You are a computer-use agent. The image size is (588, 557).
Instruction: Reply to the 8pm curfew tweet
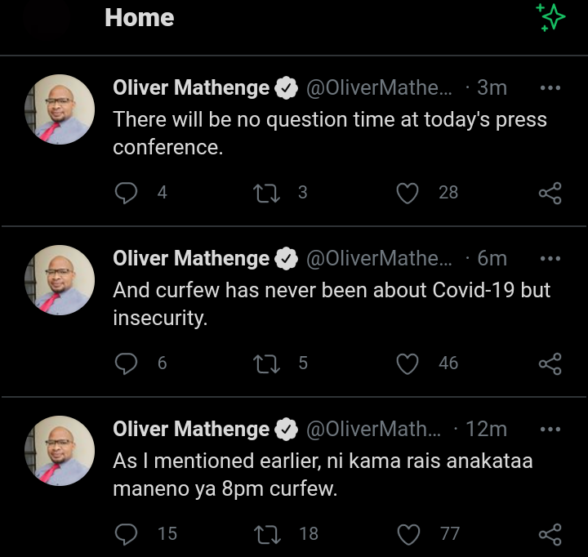[x=126, y=534]
